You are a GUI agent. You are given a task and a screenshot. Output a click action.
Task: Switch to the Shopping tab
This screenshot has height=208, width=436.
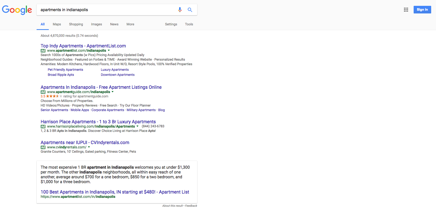pyautogui.click(x=76, y=24)
